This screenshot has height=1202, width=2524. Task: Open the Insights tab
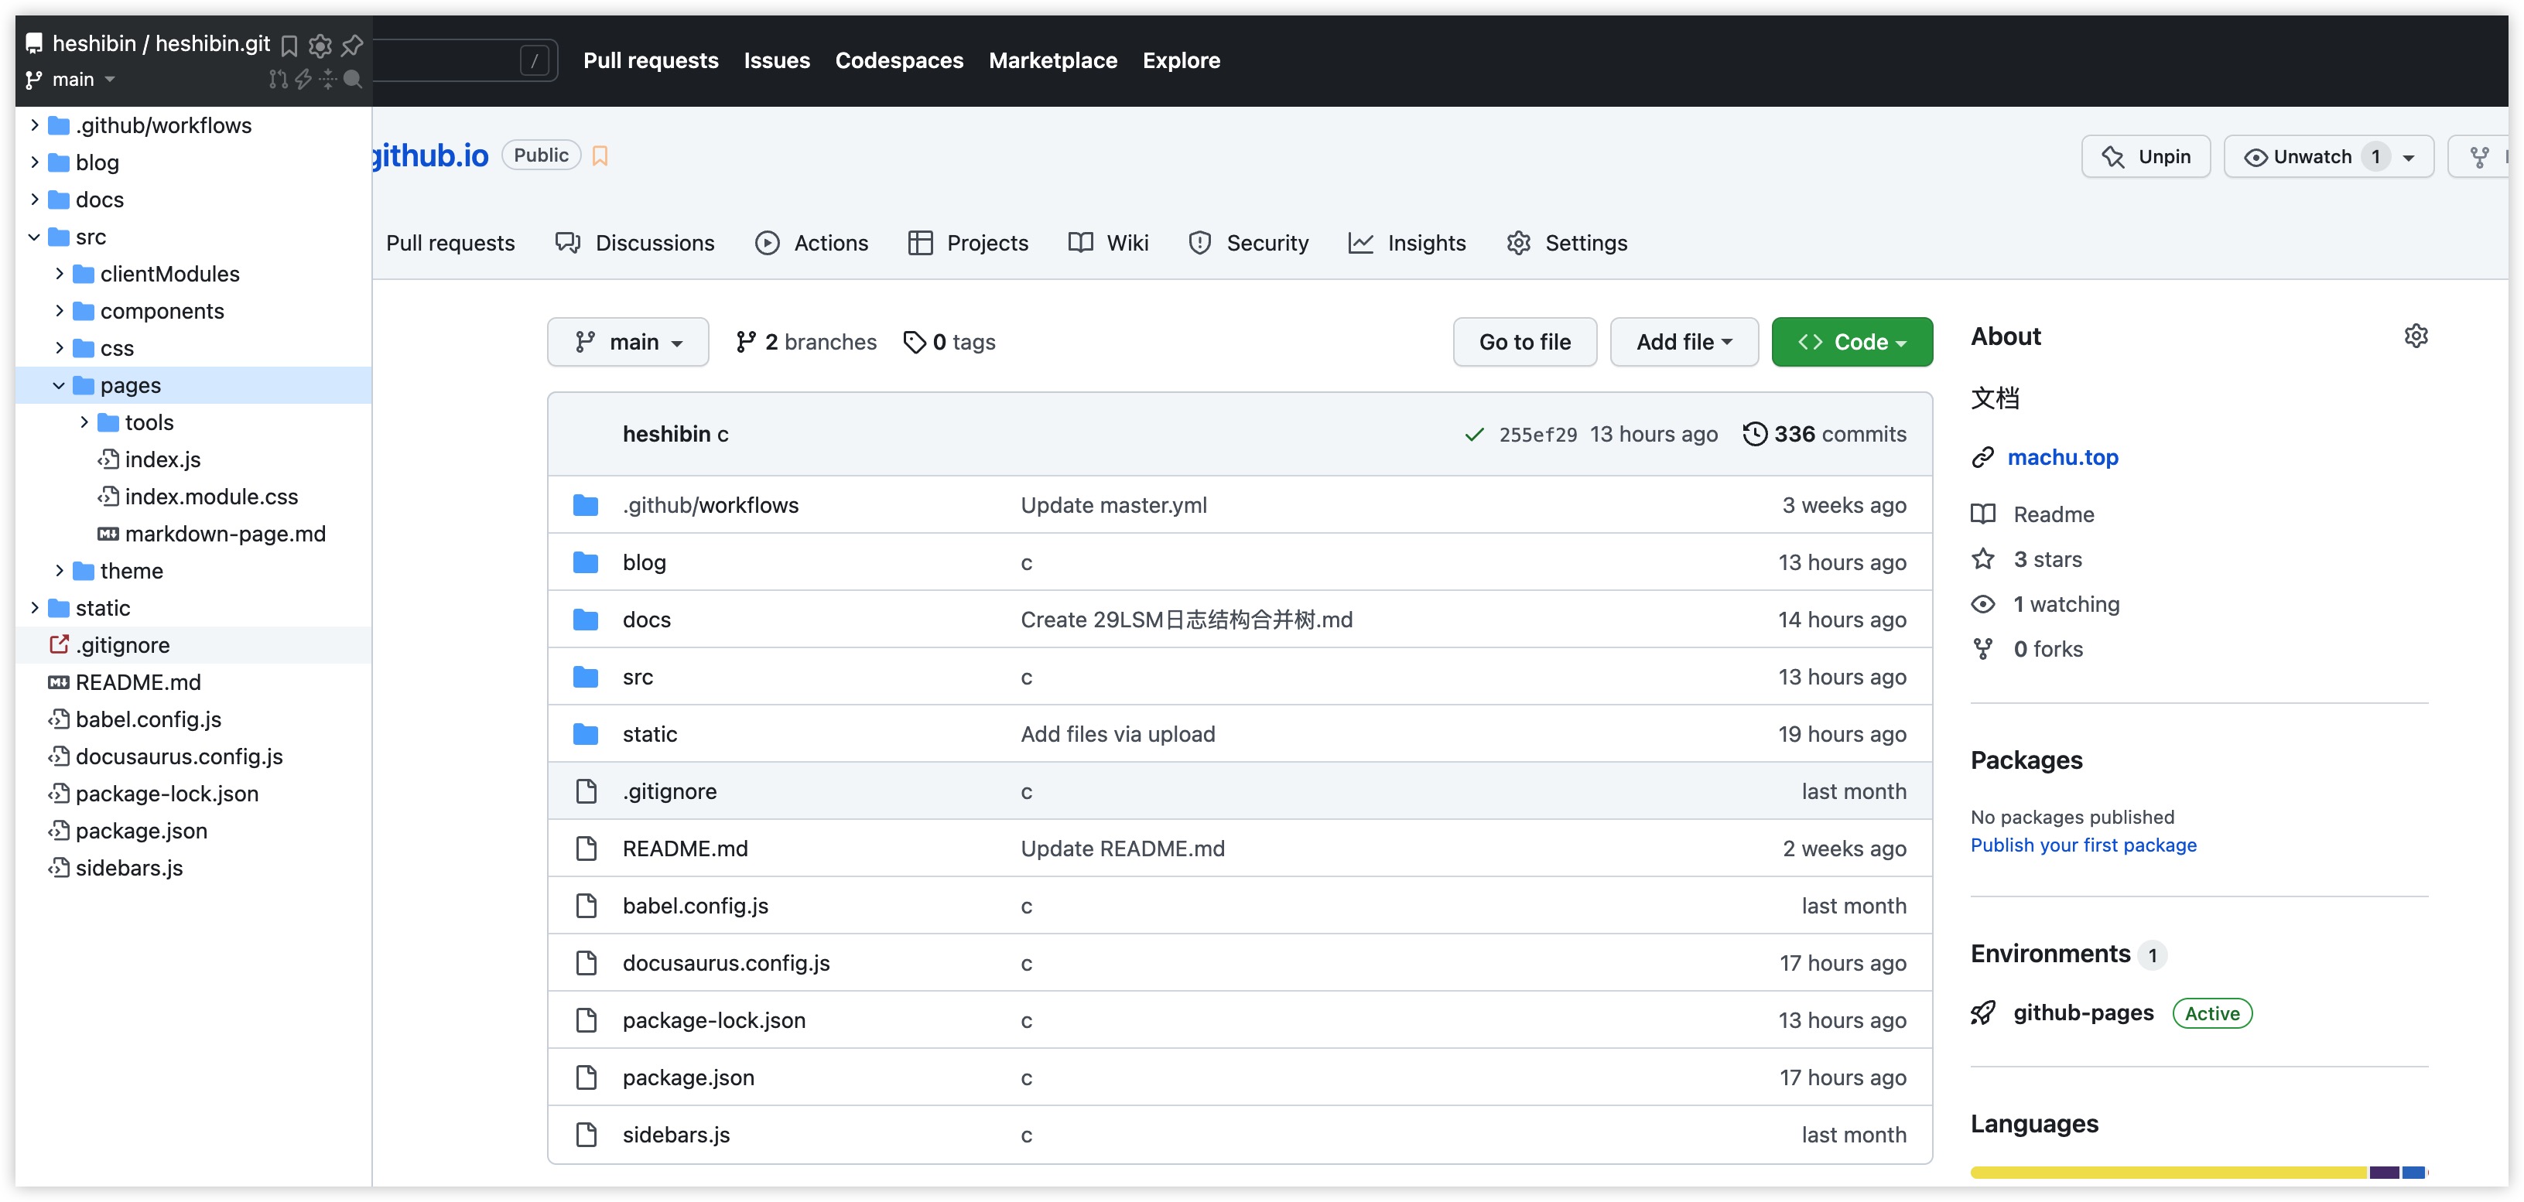click(x=1407, y=243)
